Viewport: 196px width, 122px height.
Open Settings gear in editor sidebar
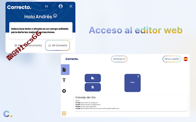pos(64,91)
